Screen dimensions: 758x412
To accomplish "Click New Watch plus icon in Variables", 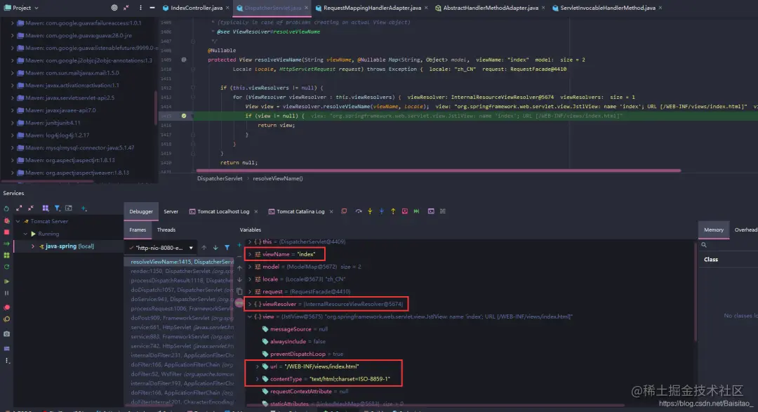I will (239, 245).
